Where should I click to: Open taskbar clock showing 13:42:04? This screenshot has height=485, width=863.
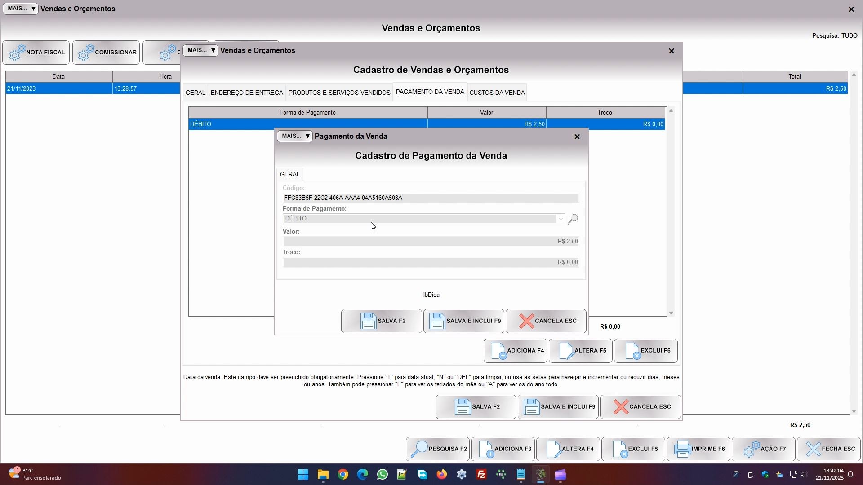[830, 474]
